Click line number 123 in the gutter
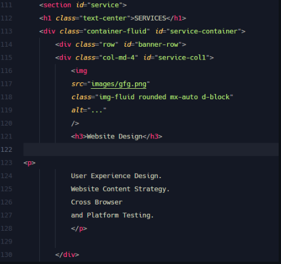This screenshot has height=264, width=281. (6, 163)
